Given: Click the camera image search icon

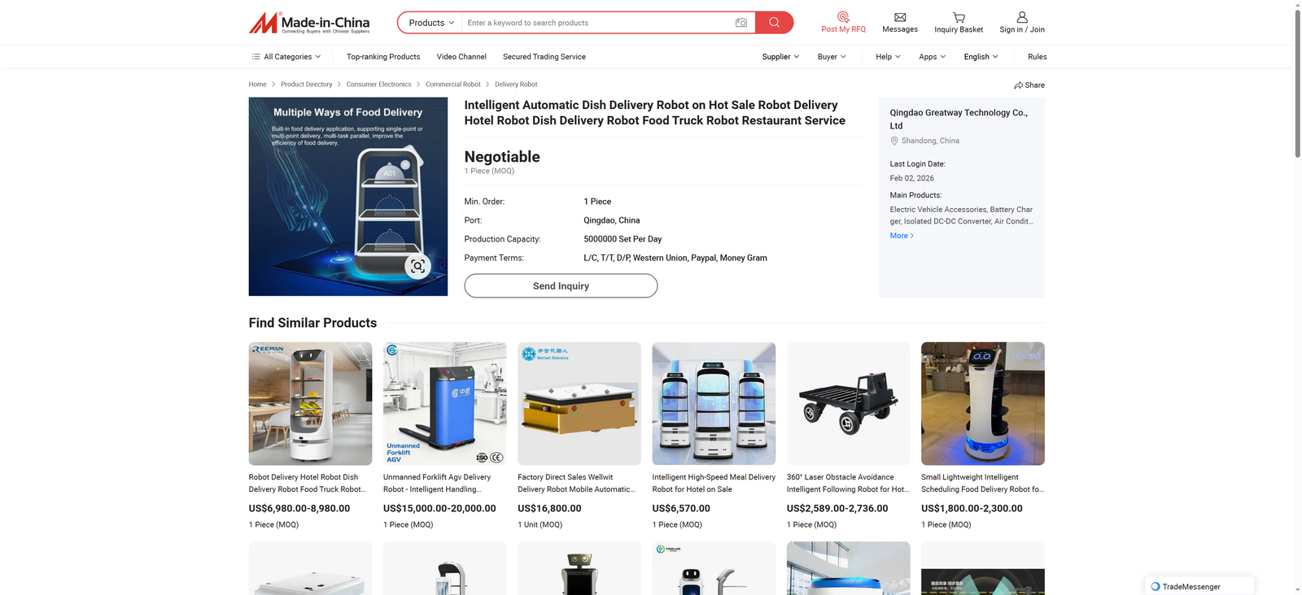Looking at the screenshot, I should tap(741, 23).
